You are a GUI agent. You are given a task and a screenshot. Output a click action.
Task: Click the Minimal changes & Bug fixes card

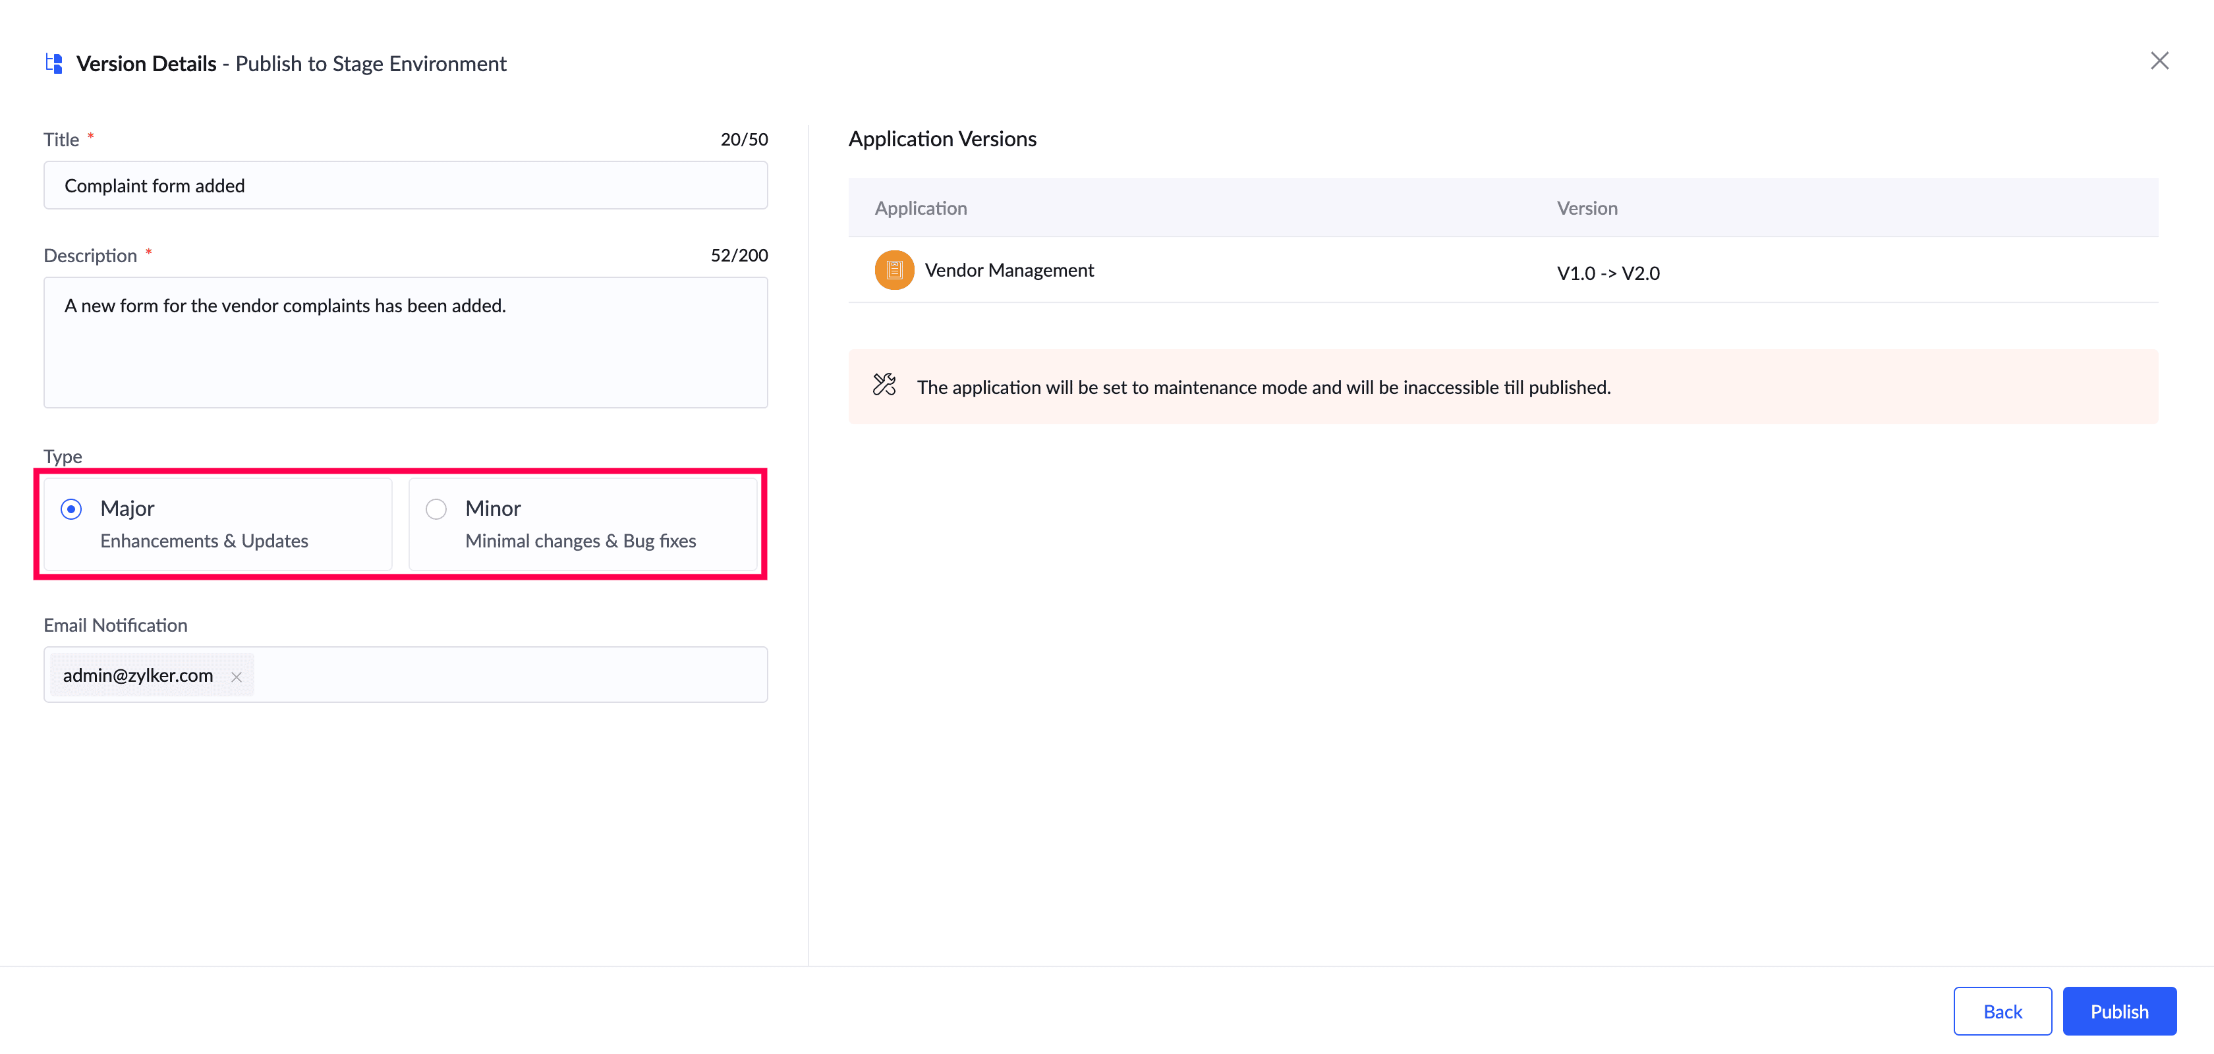(580, 541)
